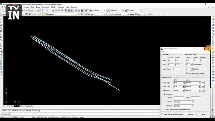Screen dimensions: 215x121
Task: Select the Rectangle tool in Draw toolbar
Action: [x=1, y=31]
